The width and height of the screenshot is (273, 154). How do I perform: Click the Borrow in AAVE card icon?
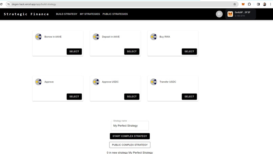click(38, 36)
